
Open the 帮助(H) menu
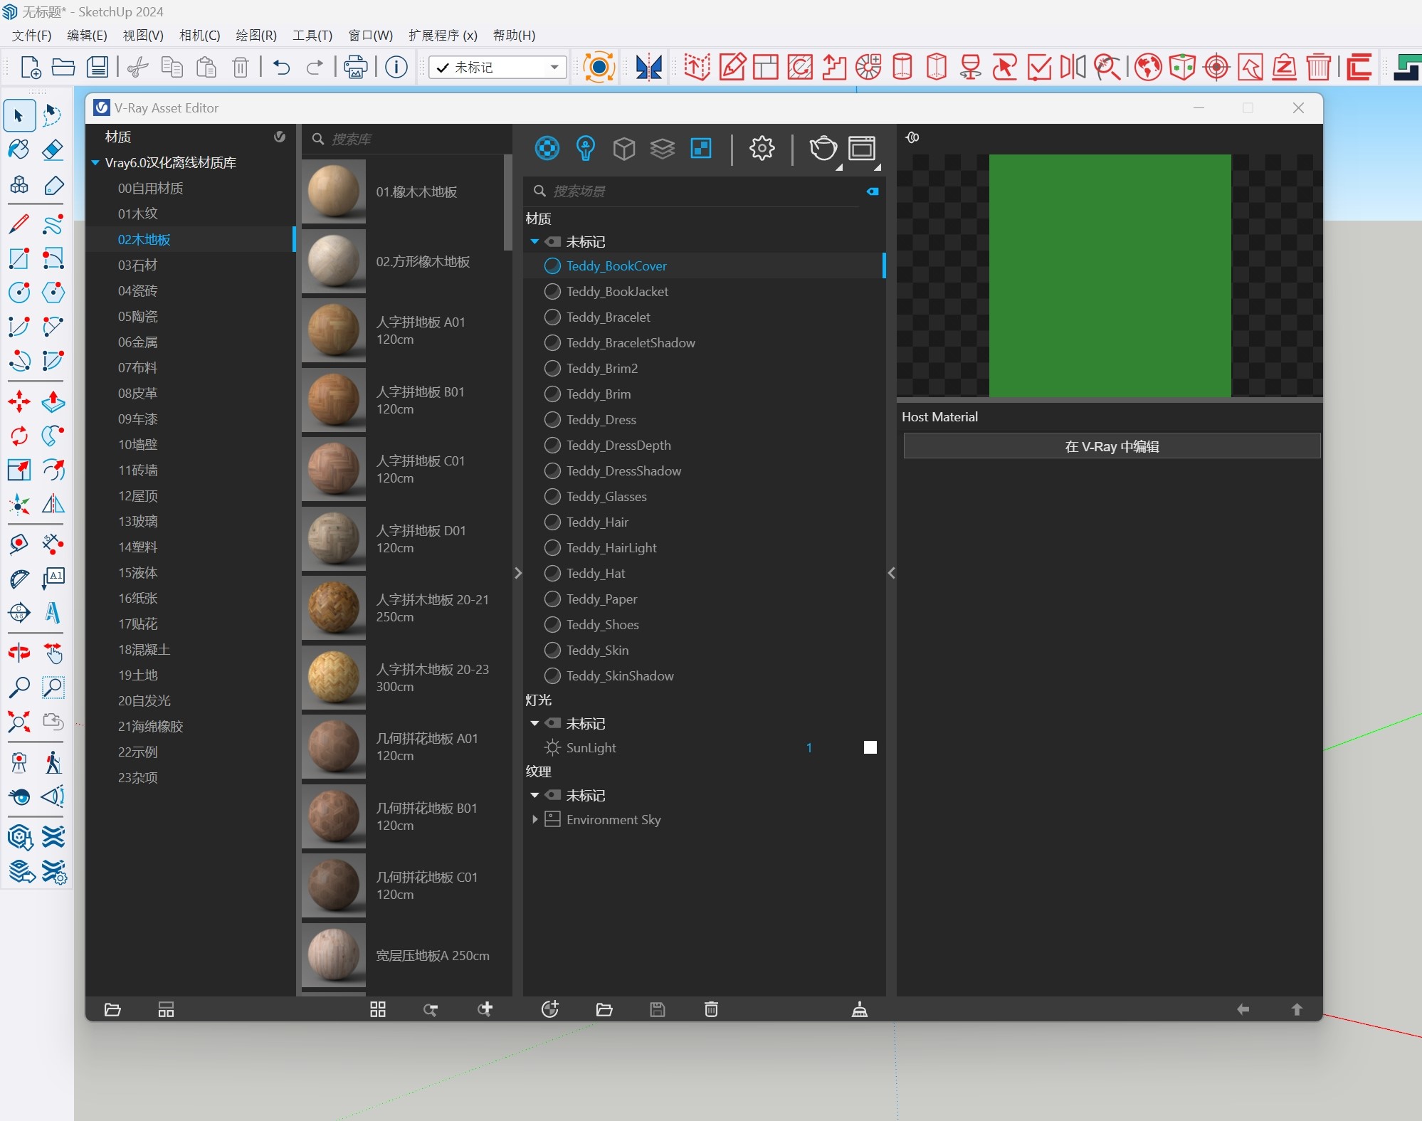coord(514,36)
